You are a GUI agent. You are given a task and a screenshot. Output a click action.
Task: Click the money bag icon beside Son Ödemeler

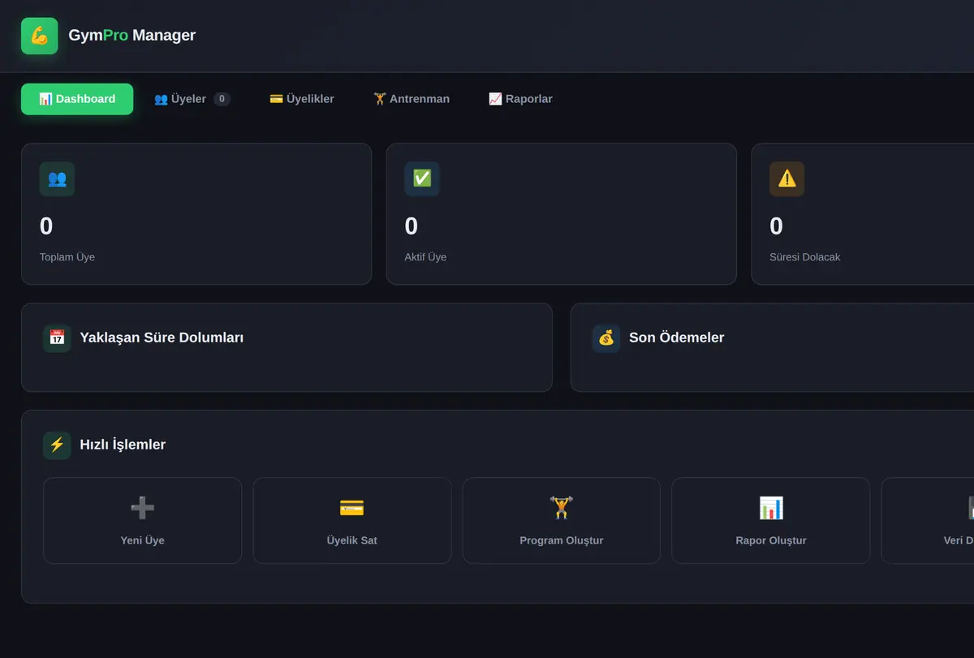[x=606, y=338]
